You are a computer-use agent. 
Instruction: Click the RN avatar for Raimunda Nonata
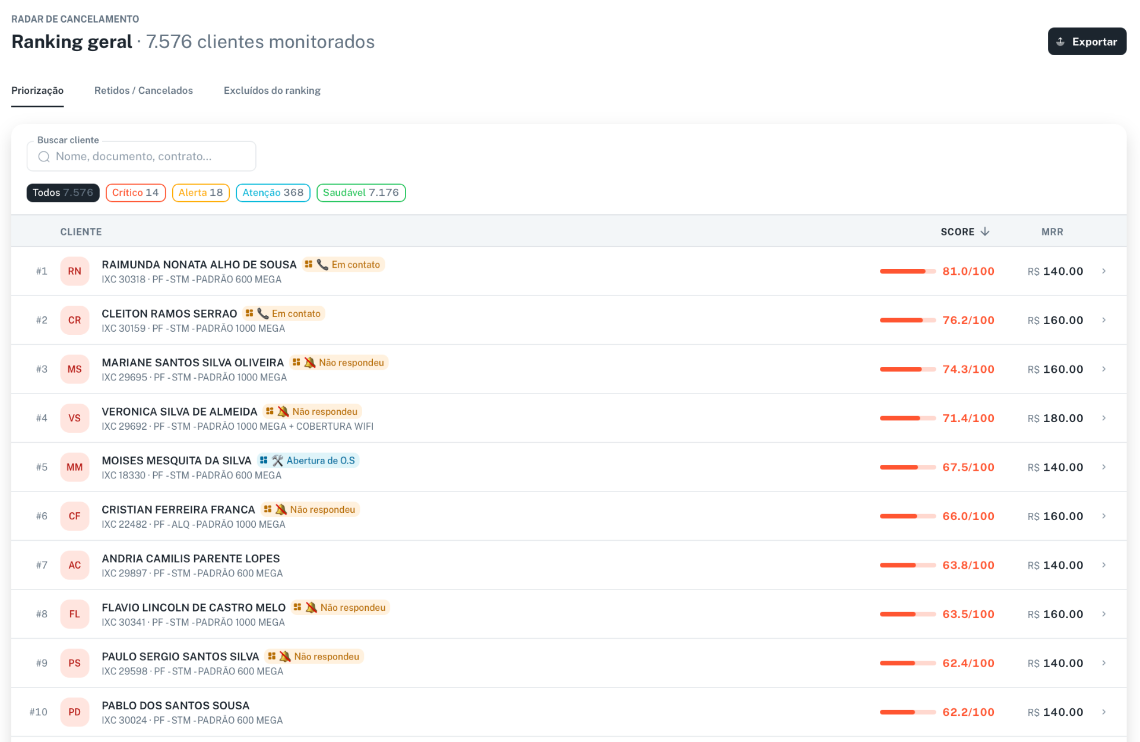[74, 271]
